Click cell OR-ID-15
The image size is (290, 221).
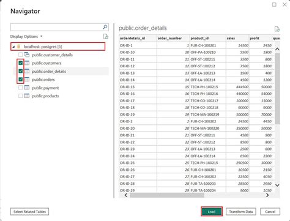[138, 87]
